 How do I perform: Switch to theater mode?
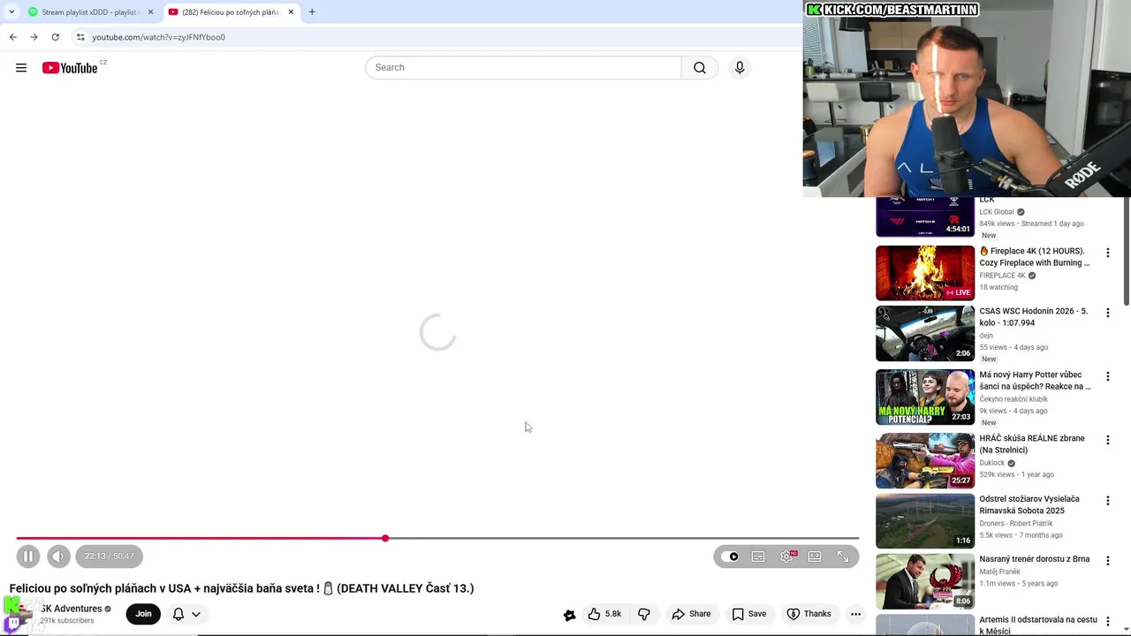pyautogui.click(x=815, y=556)
